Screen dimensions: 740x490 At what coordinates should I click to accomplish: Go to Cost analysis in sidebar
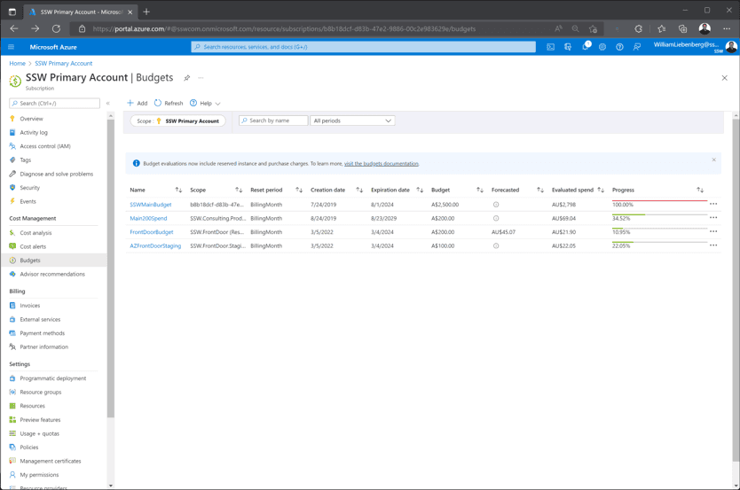coord(35,233)
